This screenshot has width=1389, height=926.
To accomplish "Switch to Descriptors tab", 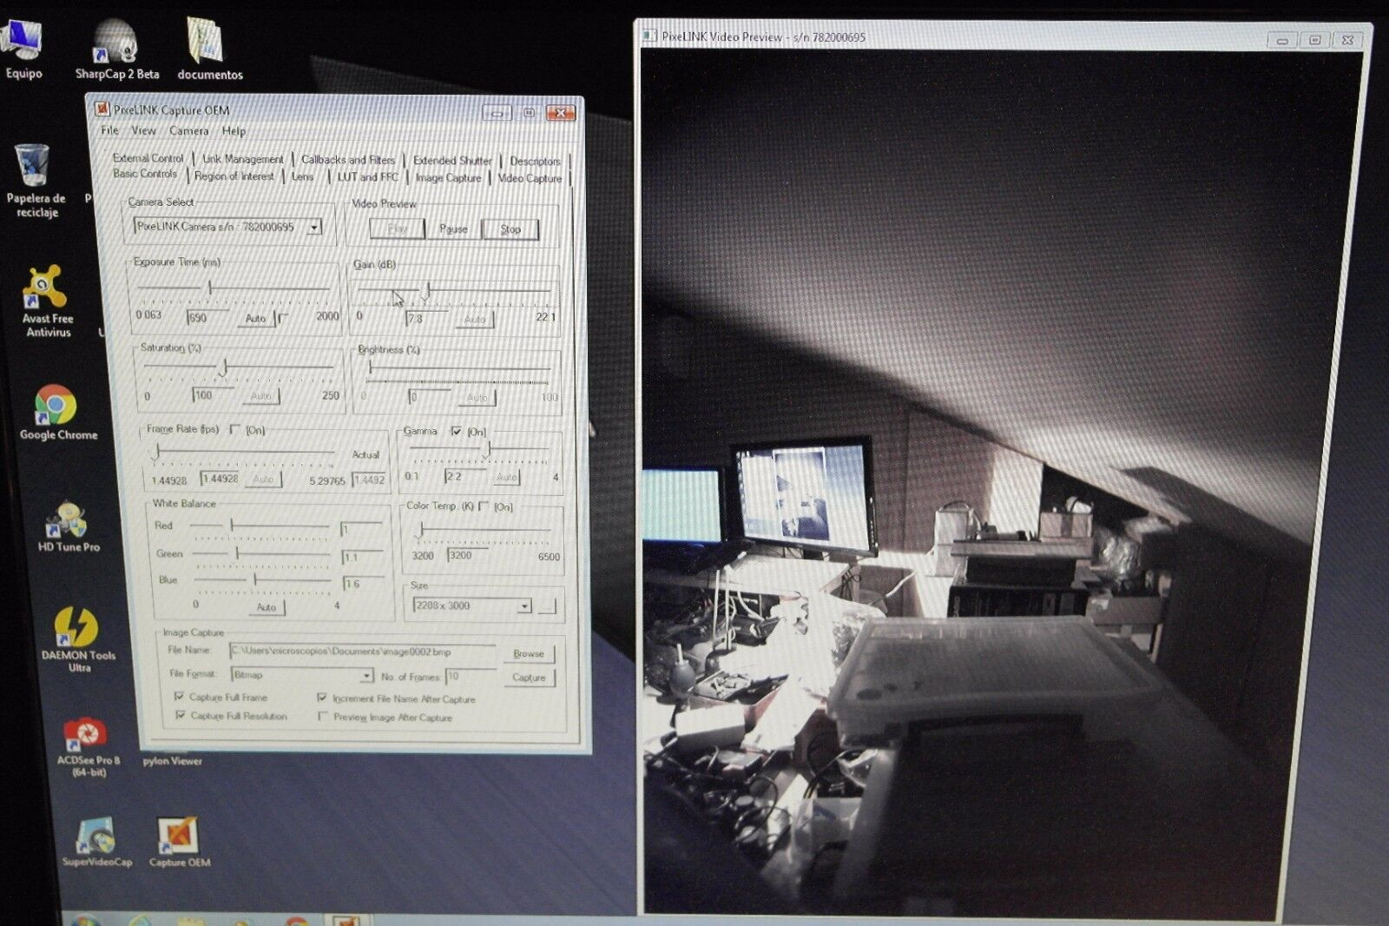I will tap(535, 161).
